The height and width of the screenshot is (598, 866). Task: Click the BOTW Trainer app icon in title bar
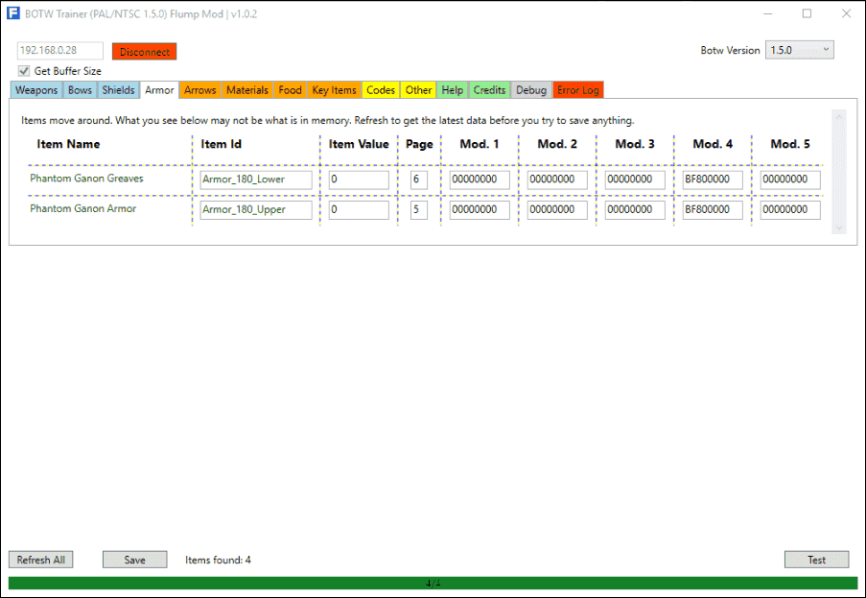coord(13,13)
